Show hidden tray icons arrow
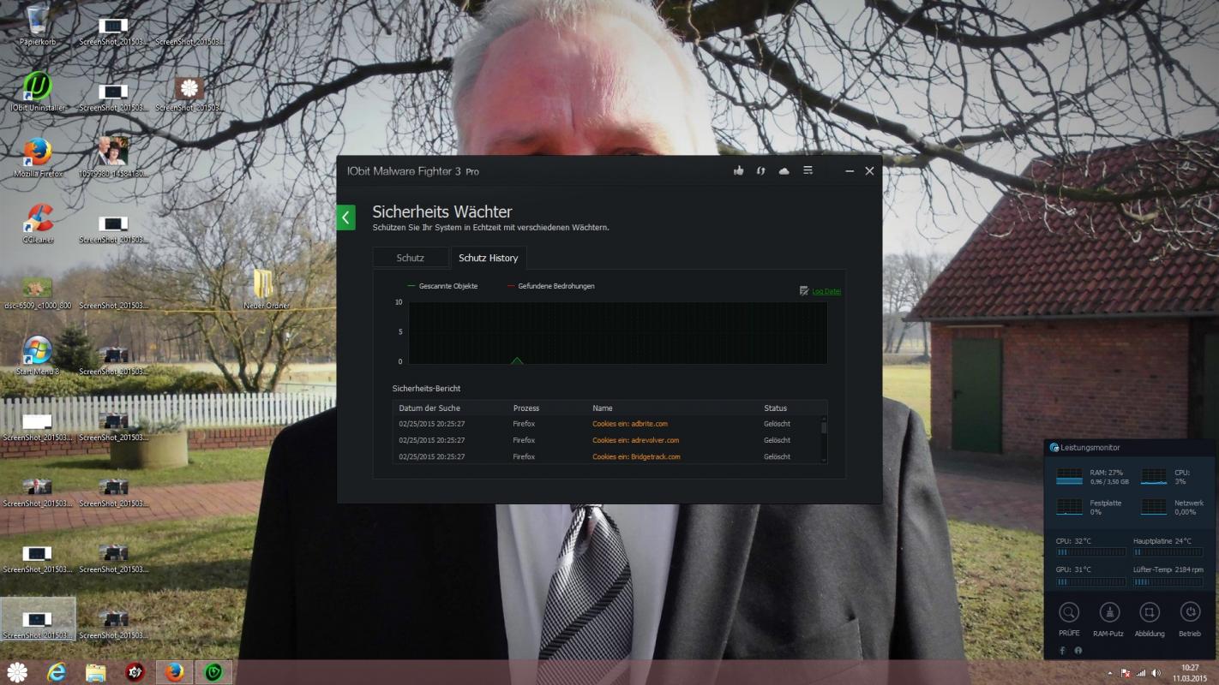Image resolution: width=1219 pixels, height=685 pixels. [x=1110, y=673]
